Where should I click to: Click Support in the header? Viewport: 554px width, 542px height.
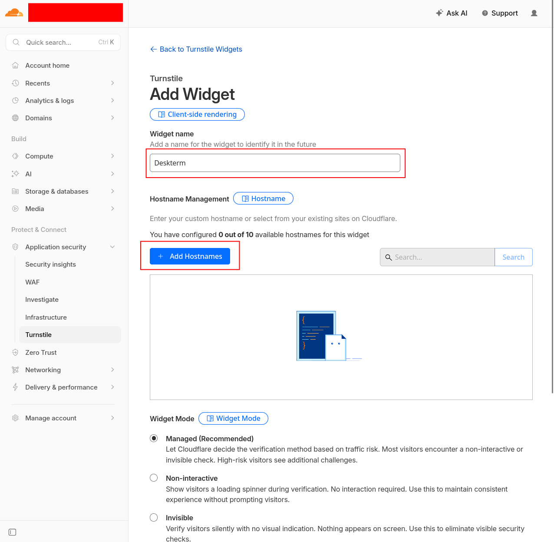(500, 13)
